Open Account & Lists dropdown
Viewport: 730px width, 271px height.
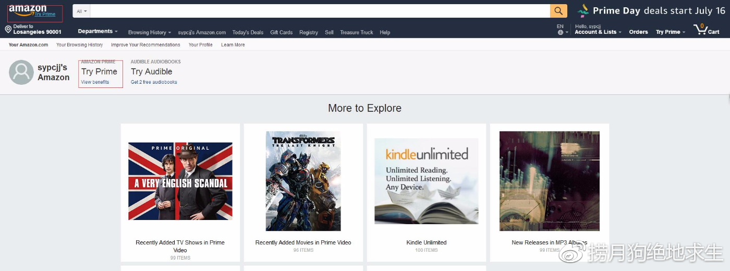(x=598, y=32)
